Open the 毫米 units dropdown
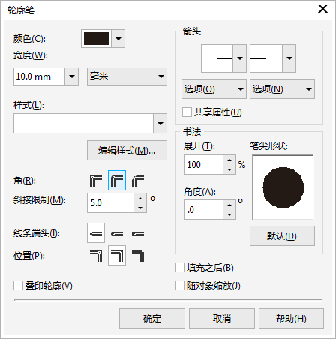This screenshot has width=336, height=339. (x=127, y=76)
